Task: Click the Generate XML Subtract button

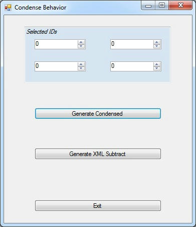Action: click(98, 154)
